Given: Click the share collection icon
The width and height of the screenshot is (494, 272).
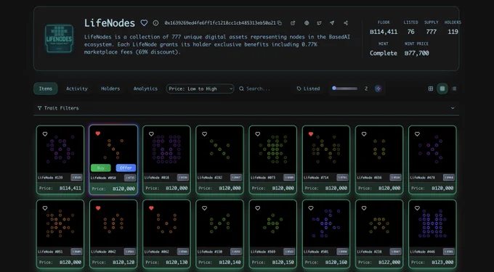Looking at the screenshot, I should [x=346, y=23].
